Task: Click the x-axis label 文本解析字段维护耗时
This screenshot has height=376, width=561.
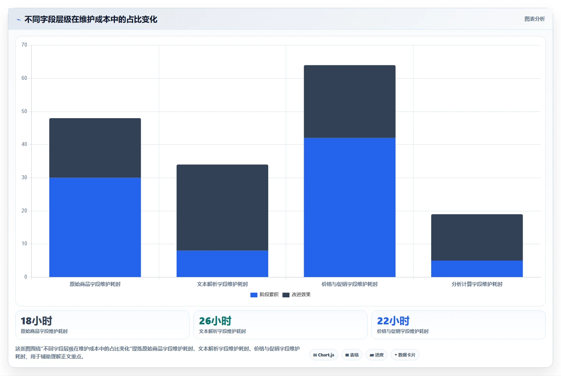Action: pyautogui.click(x=222, y=284)
